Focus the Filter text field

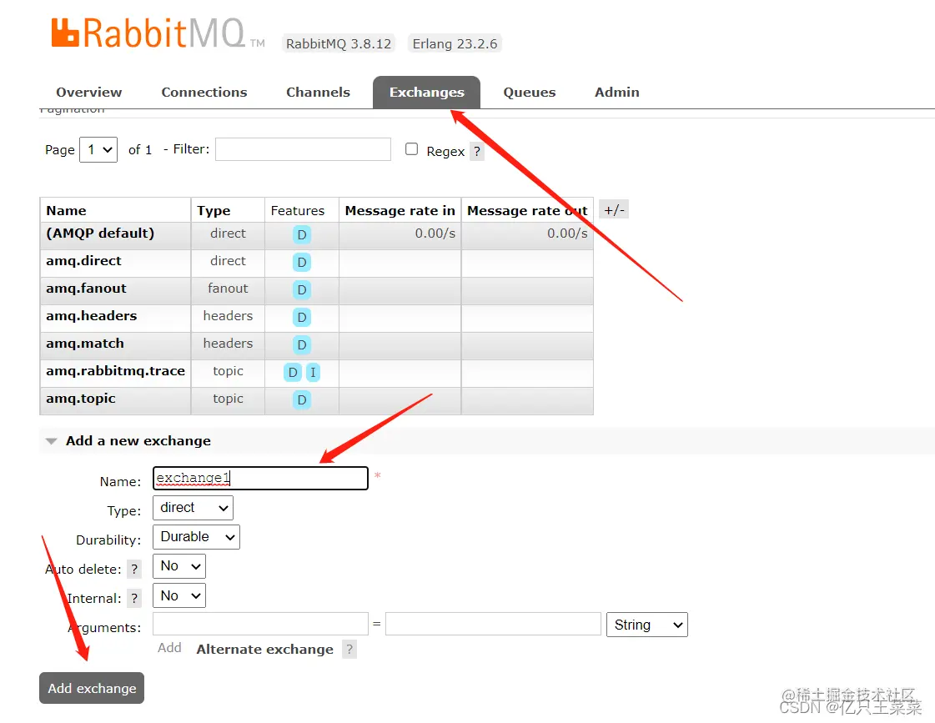coord(303,149)
